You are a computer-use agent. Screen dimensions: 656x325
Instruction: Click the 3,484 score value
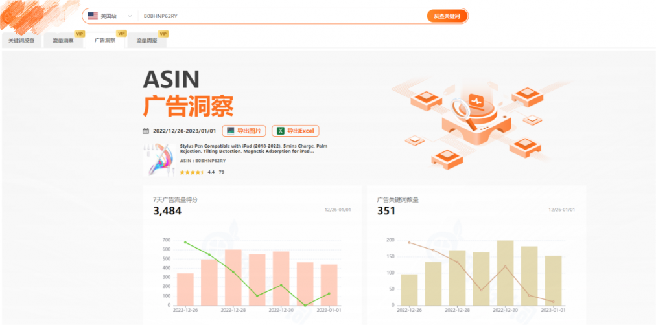click(x=167, y=211)
